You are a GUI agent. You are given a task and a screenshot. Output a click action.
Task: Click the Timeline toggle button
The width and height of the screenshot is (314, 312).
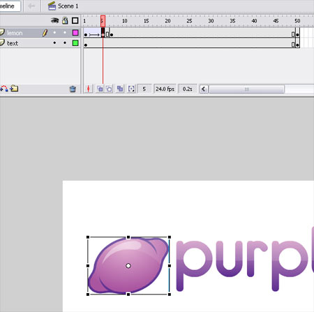pos(9,6)
